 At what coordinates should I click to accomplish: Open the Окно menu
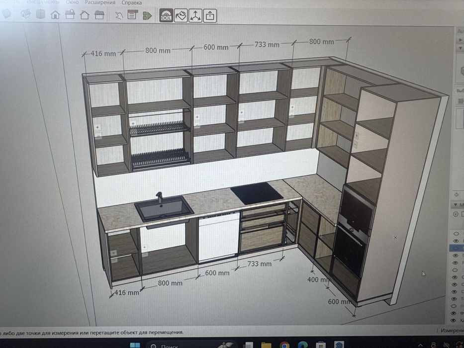tap(72, 2)
